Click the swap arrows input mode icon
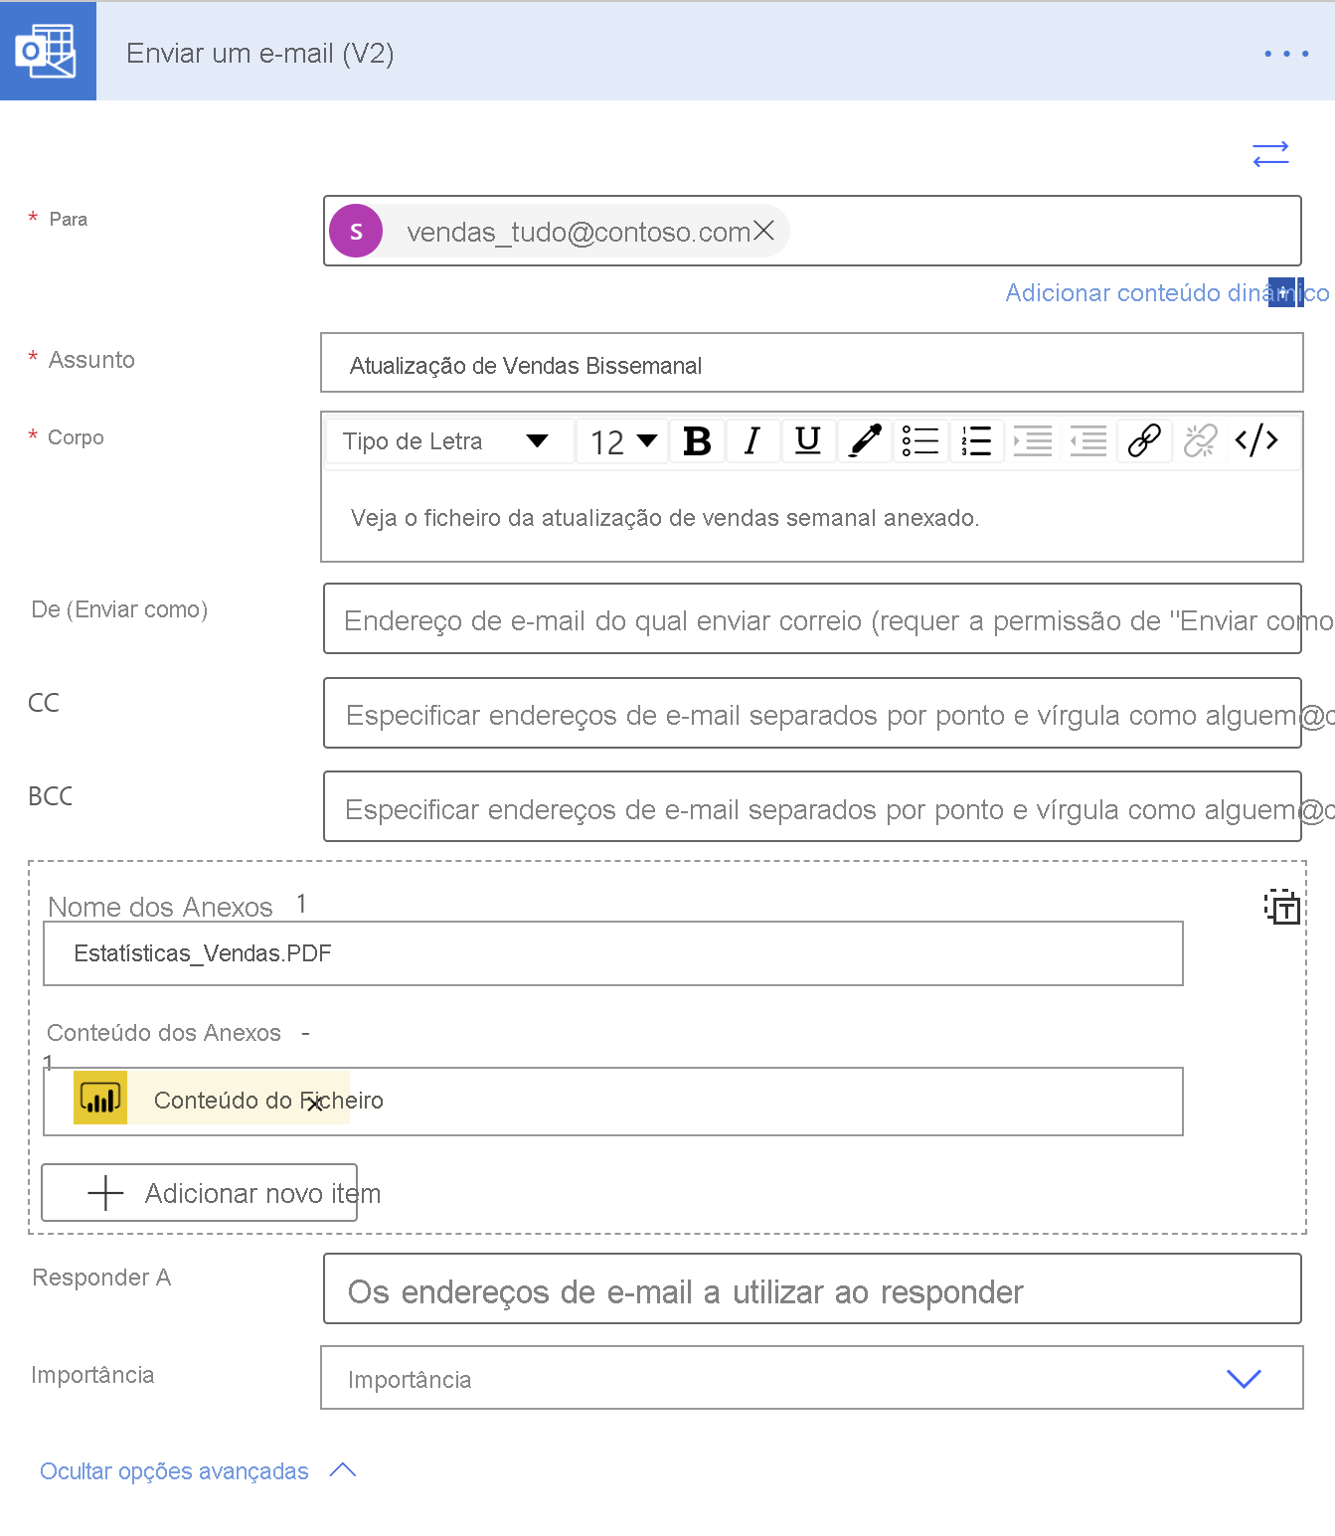Viewport: 1335px width, 1536px height. tap(1270, 154)
